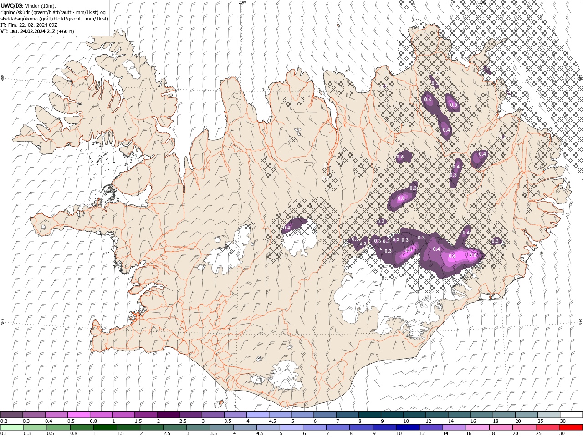
Task: Select the '0.5' precipitation label on the map
Action: pyautogui.click(x=454, y=105)
